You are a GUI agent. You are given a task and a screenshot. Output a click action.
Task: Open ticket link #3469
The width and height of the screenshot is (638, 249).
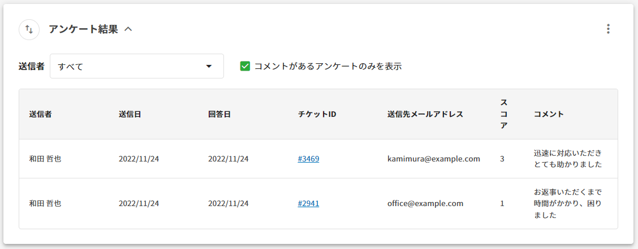click(x=308, y=159)
